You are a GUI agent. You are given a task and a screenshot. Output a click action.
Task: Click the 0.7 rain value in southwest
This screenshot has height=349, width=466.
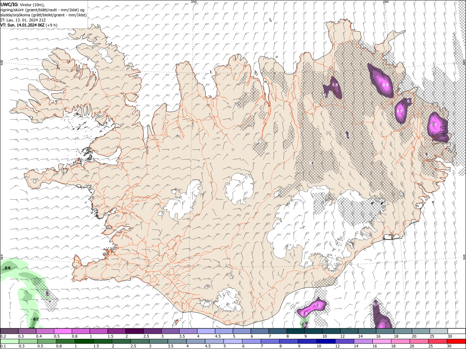(x=36, y=319)
